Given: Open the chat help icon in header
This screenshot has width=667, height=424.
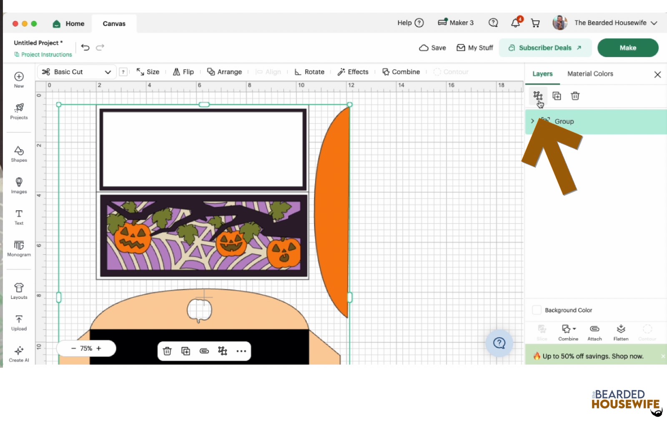Looking at the screenshot, I should pos(493,23).
